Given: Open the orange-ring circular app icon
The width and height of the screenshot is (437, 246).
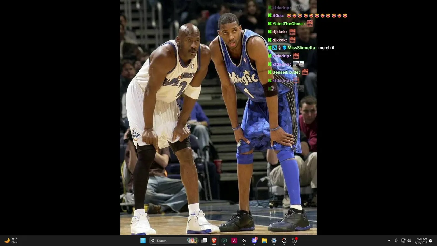Looking at the screenshot, I should (x=284, y=241).
